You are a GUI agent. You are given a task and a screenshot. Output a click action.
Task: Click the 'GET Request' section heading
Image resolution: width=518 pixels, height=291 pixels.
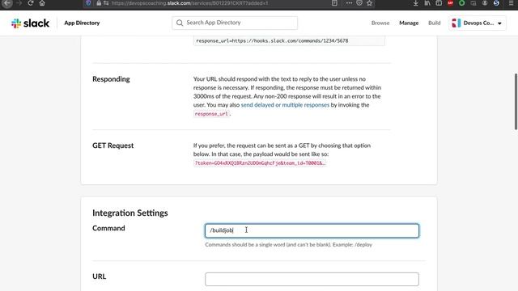pyautogui.click(x=113, y=145)
